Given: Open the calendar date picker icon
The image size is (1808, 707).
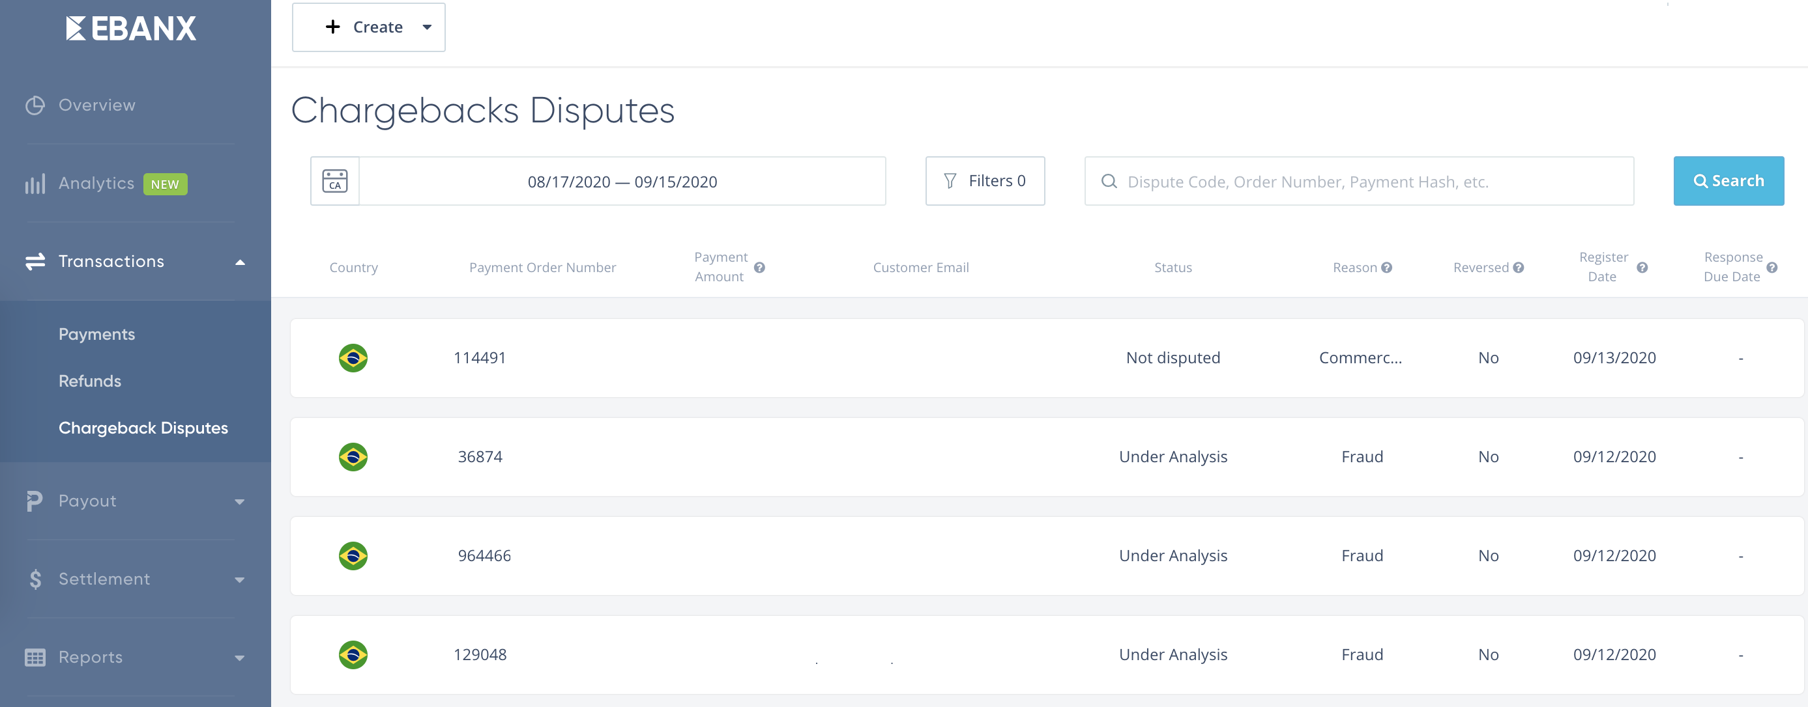Looking at the screenshot, I should tap(335, 181).
